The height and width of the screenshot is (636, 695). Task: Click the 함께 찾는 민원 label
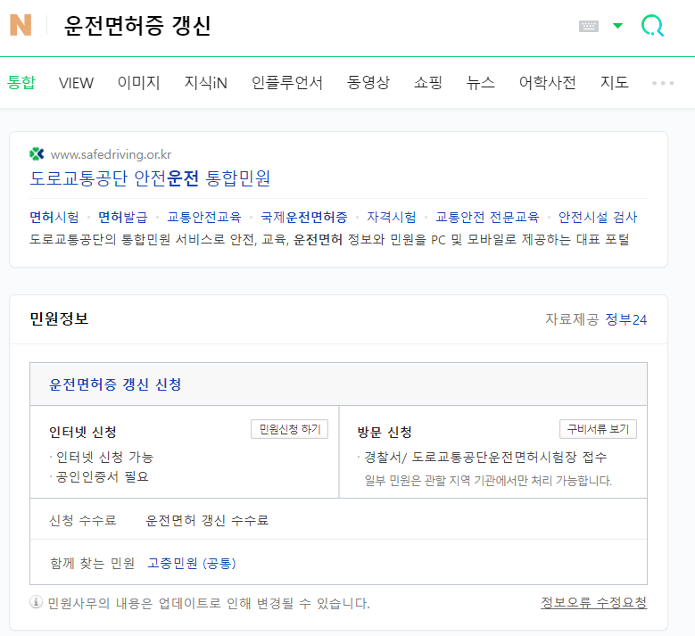click(x=92, y=564)
